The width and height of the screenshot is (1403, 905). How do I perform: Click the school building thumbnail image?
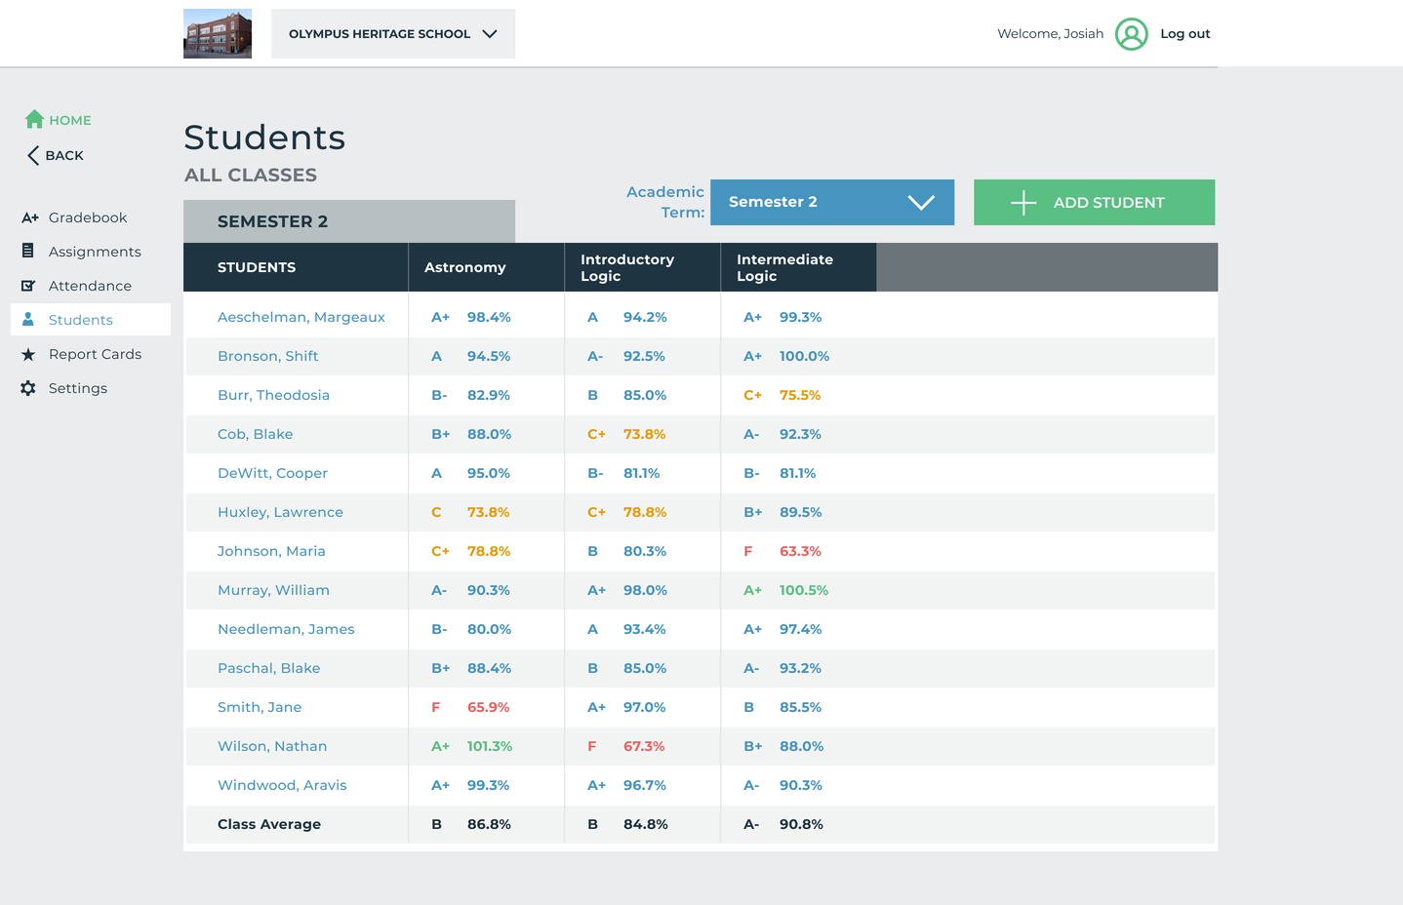pos(218,34)
